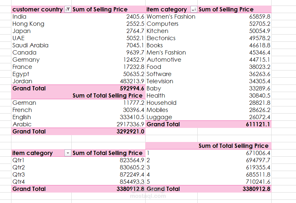Click the 611121.1 category grand total cell
The image size is (296, 203).
click(x=258, y=124)
